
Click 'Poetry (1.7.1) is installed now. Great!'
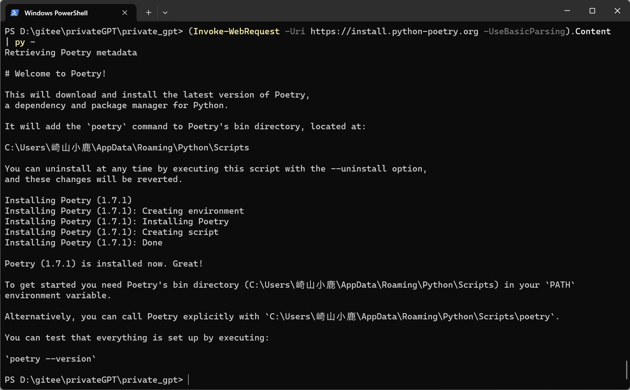tap(104, 264)
